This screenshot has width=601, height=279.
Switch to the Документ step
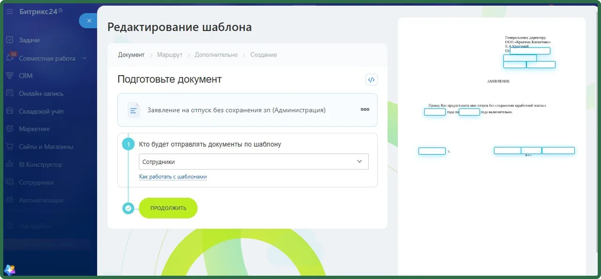tap(131, 55)
